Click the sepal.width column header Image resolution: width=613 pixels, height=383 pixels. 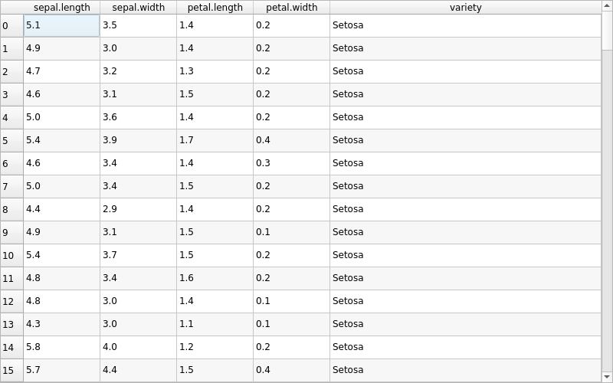[138, 8]
